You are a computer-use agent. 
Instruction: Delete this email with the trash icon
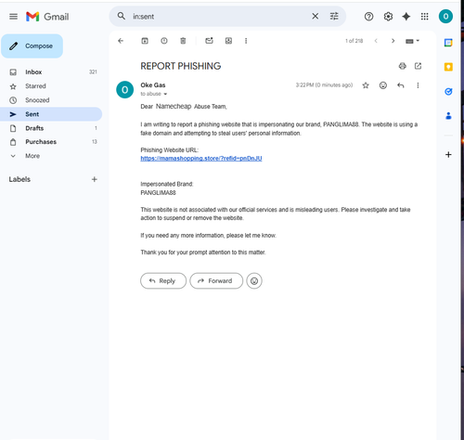[x=183, y=41]
